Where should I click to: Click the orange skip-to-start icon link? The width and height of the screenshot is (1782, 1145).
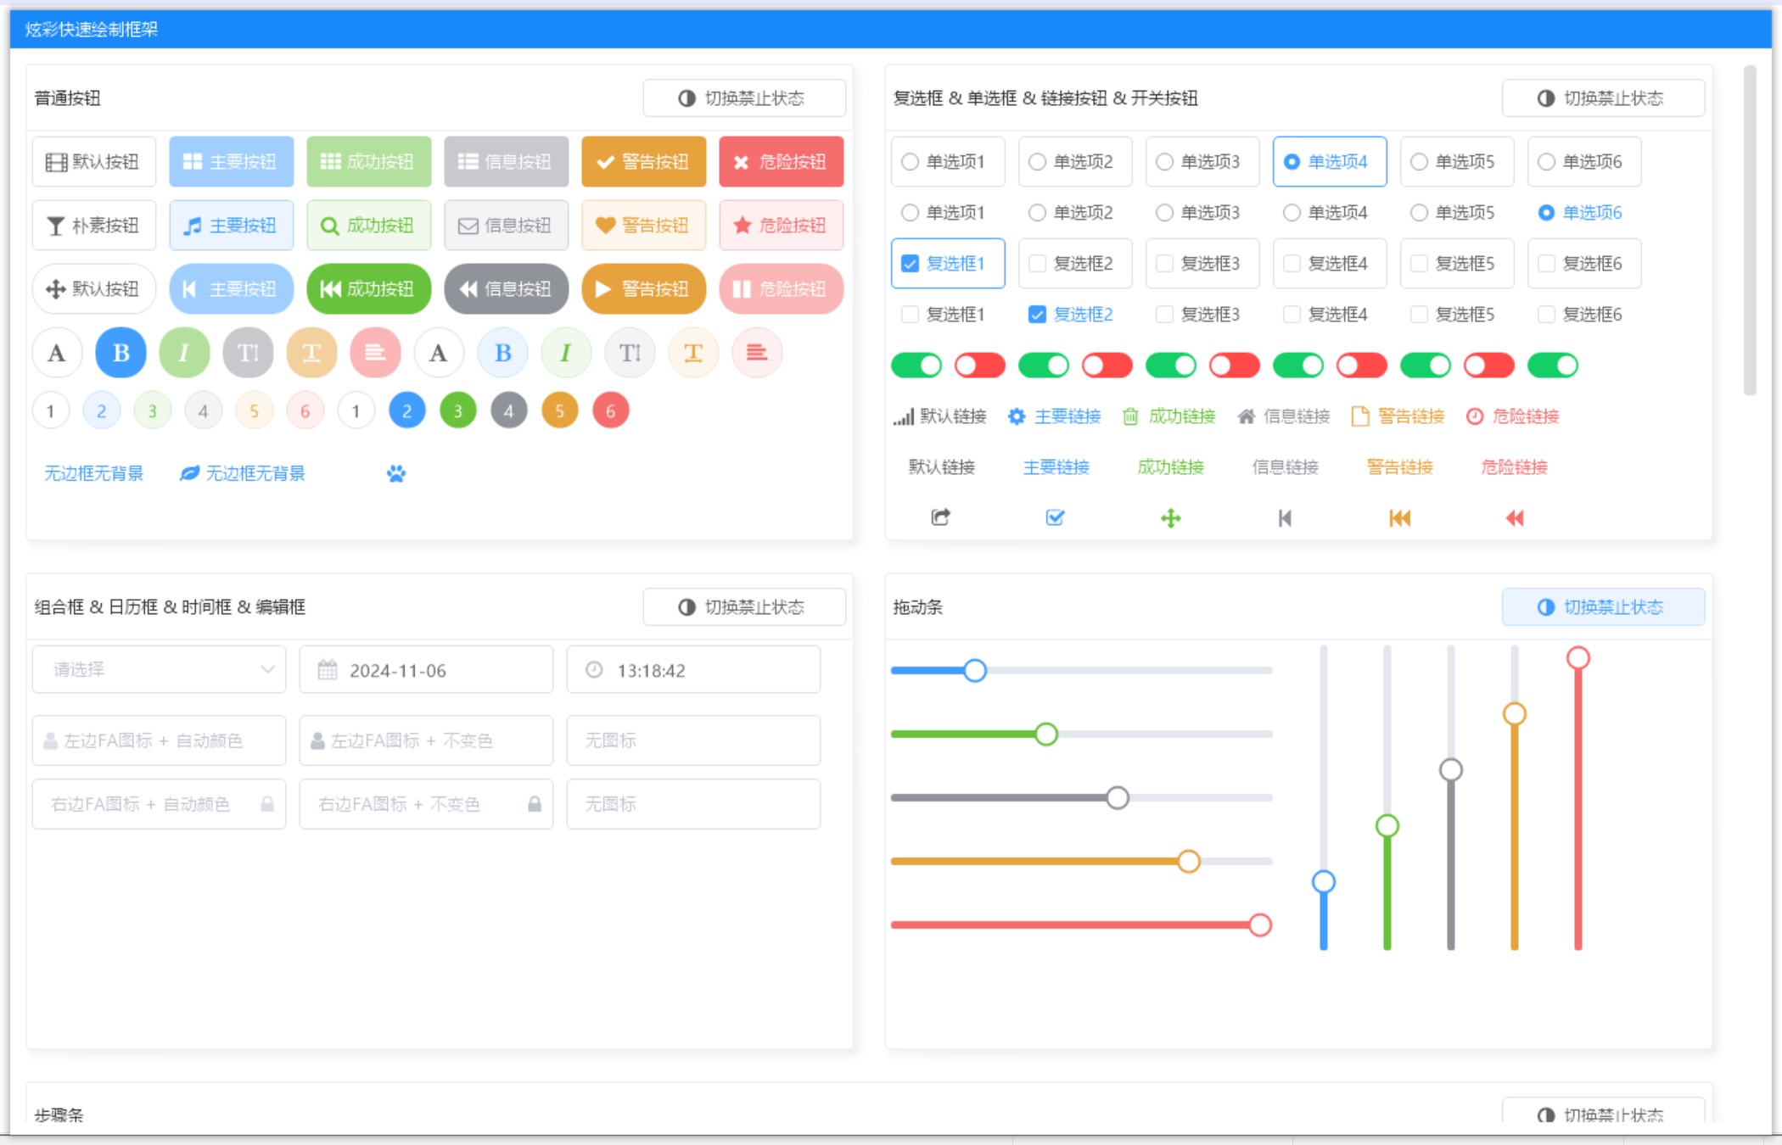pos(1399,517)
